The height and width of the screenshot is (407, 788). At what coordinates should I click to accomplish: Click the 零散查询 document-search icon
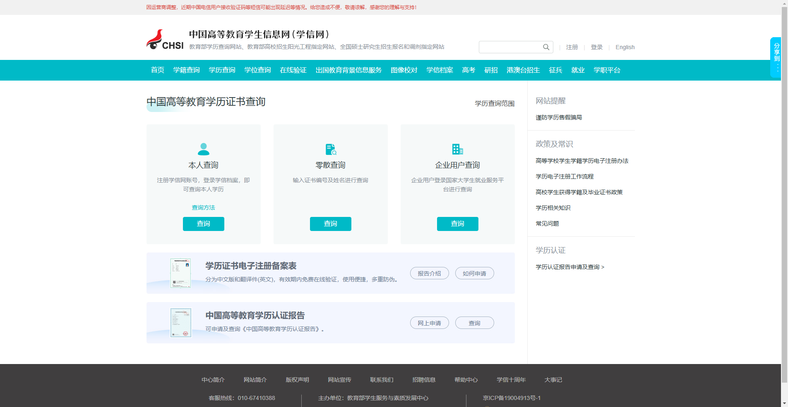point(330,149)
